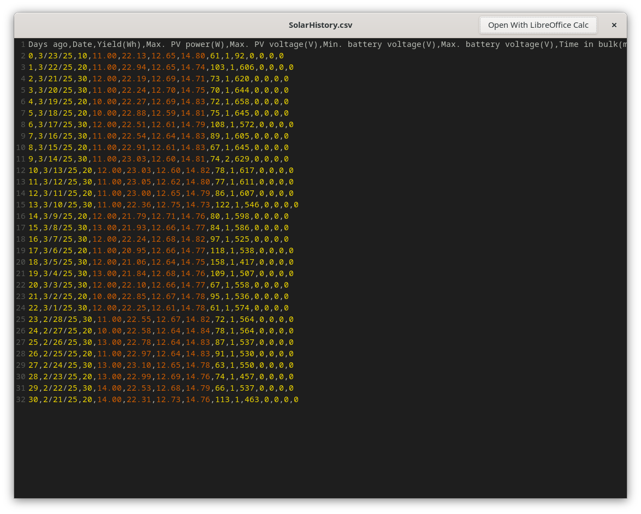Click the row dated 3/4/25
Viewport: 641px width, 514px height.
coord(161,273)
